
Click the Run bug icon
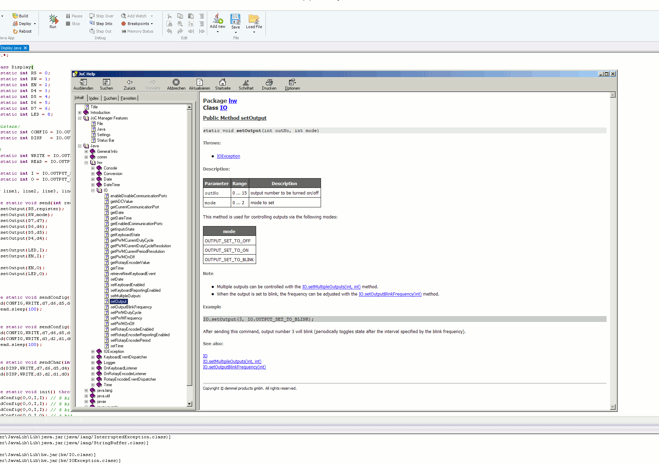[53, 19]
